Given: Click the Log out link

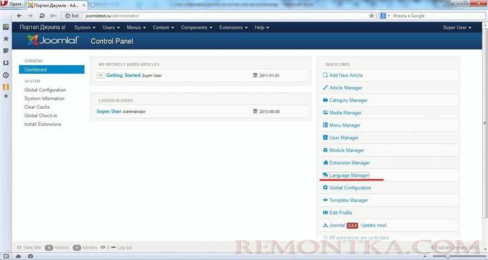Looking at the screenshot, I should tap(124, 248).
